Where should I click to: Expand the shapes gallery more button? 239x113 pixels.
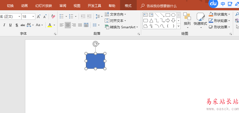[x=179, y=26]
